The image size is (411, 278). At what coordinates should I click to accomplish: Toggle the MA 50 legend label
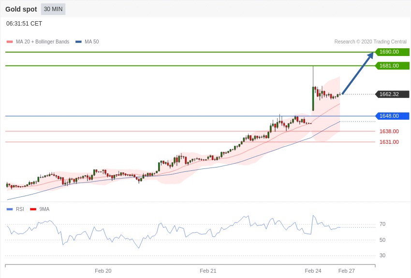pyautogui.click(x=91, y=42)
